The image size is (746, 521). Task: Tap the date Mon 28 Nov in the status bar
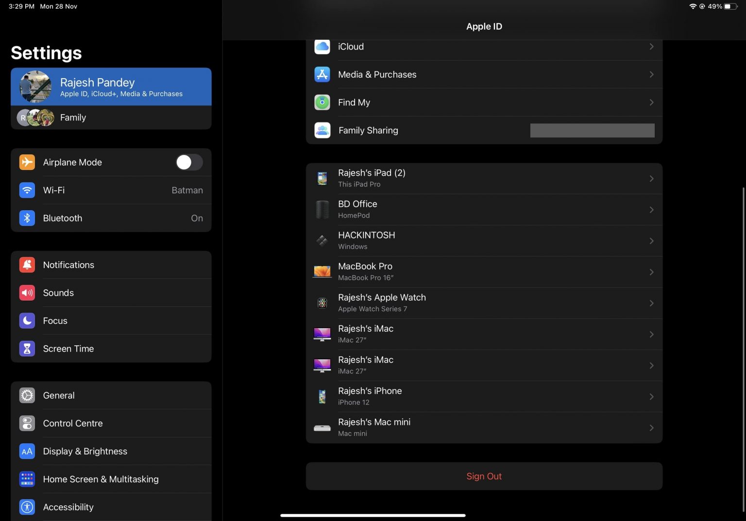click(x=58, y=6)
